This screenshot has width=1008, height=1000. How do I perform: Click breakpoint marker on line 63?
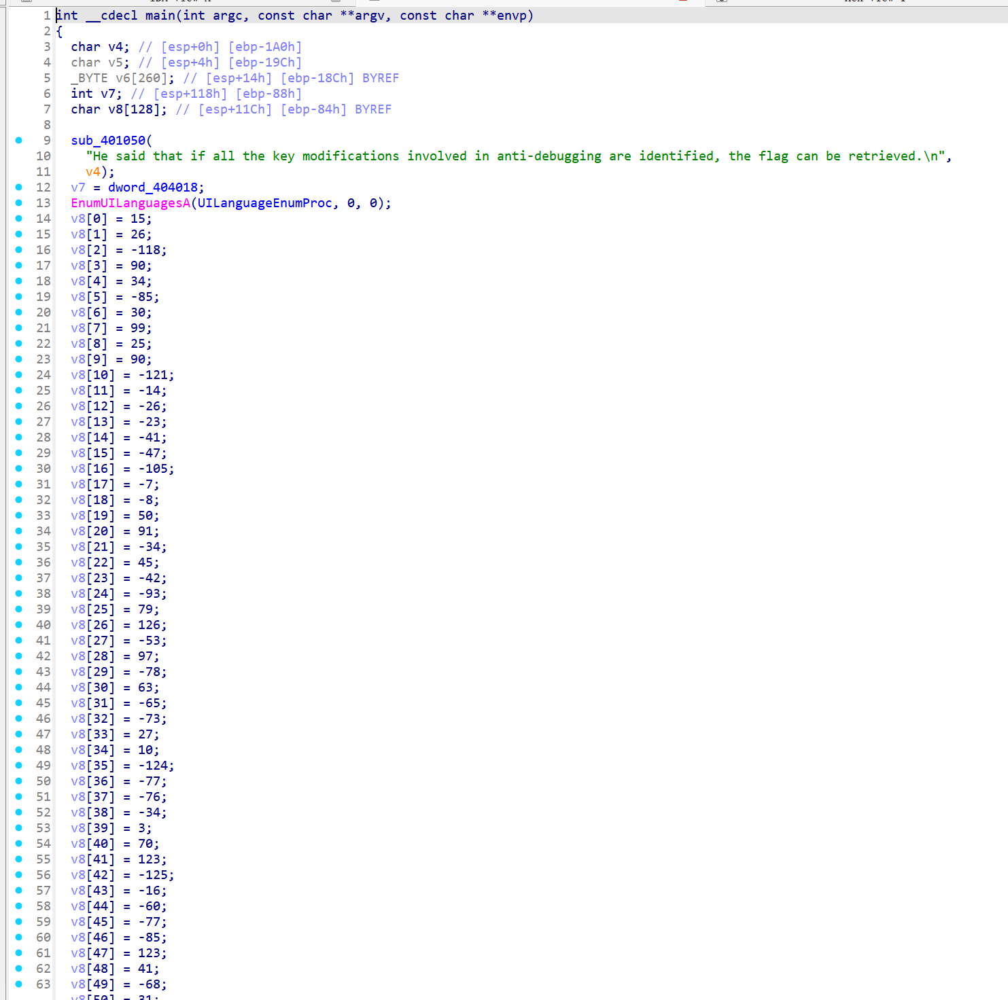click(x=19, y=984)
